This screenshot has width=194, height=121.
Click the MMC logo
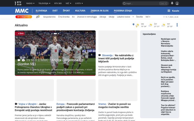click(22, 11)
